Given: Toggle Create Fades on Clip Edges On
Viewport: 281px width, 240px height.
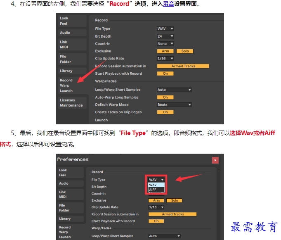Looking at the screenshot, I should point(165,112).
